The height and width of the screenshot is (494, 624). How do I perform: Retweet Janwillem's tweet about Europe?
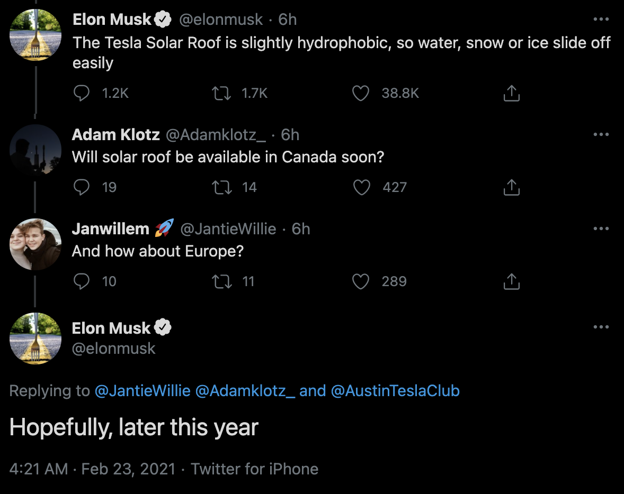click(221, 281)
